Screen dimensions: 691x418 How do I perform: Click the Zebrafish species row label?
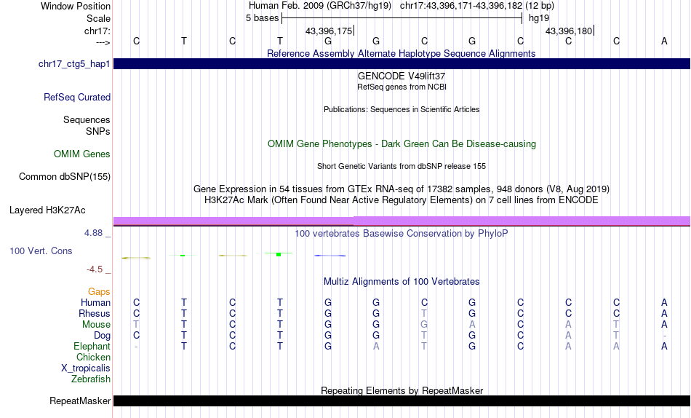[x=91, y=379]
